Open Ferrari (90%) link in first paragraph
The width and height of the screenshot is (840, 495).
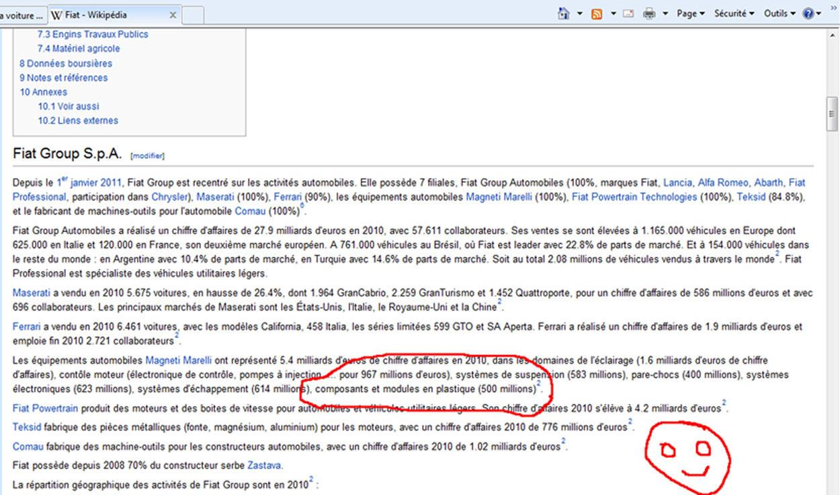click(x=288, y=197)
